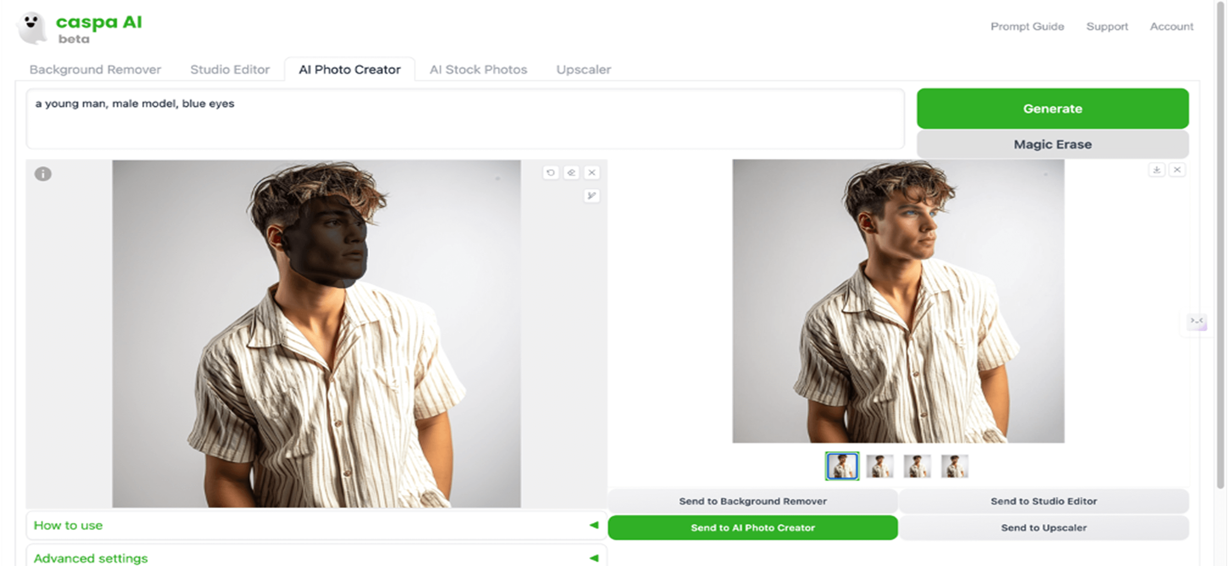Click the undo icon on left image

pyautogui.click(x=551, y=172)
